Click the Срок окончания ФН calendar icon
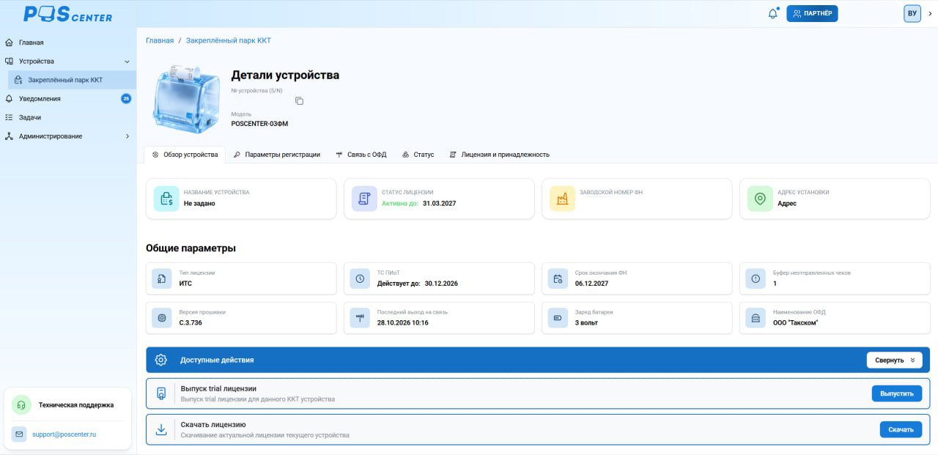 (558, 278)
